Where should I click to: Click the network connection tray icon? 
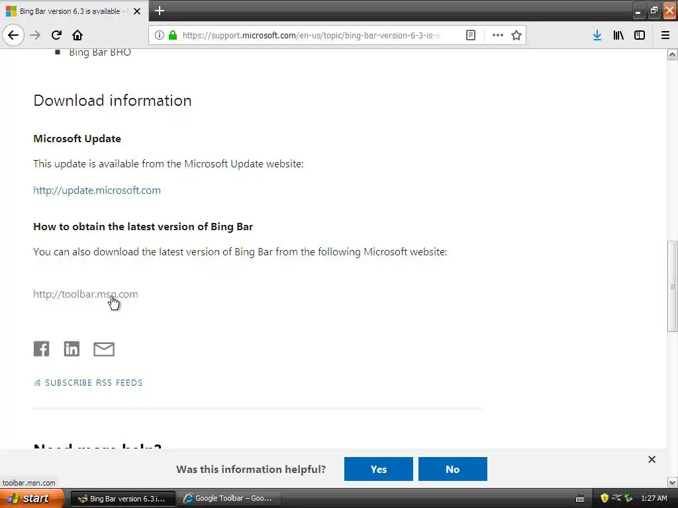click(x=616, y=498)
